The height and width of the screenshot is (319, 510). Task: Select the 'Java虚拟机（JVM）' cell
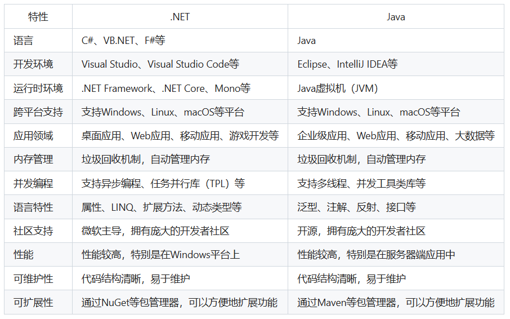tap(396, 88)
